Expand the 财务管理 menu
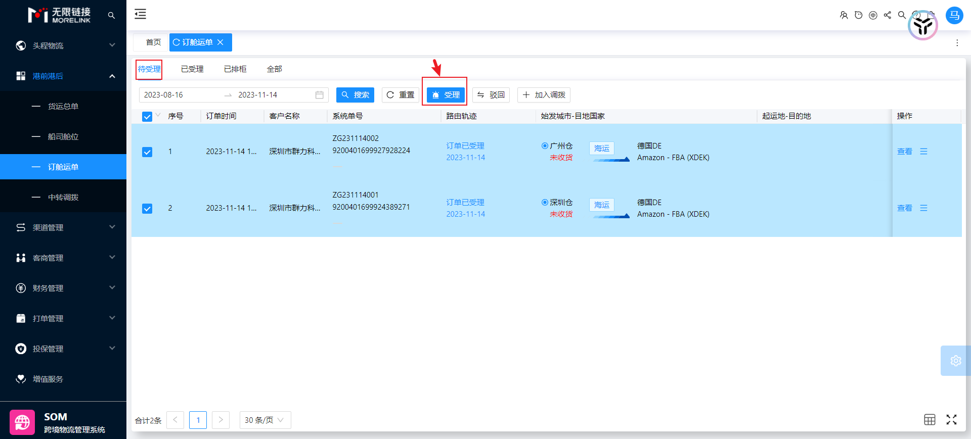This screenshot has height=439, width=971. pyautogui.click(x=63, y=288)
